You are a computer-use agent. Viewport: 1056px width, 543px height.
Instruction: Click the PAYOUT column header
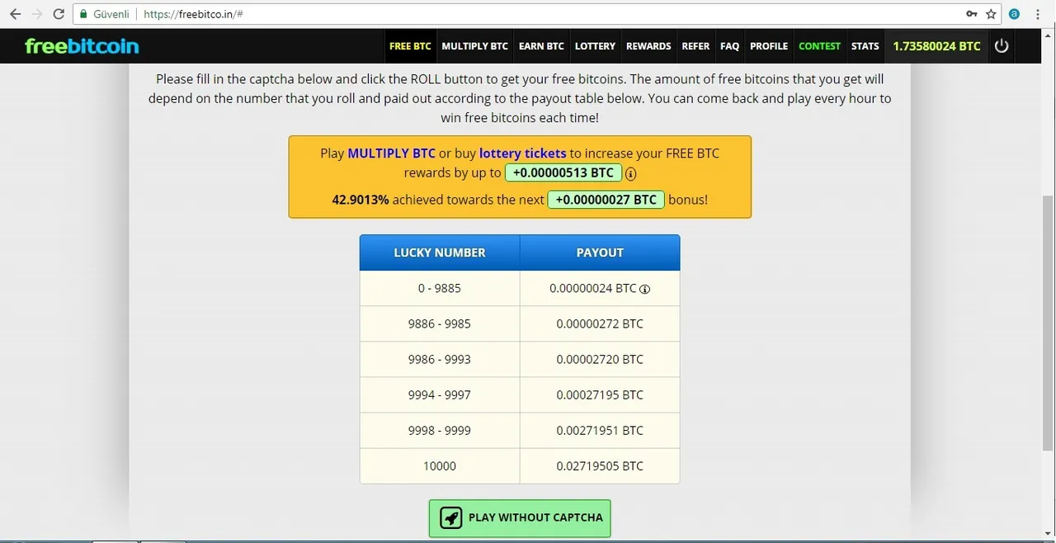tap(600, 253)
